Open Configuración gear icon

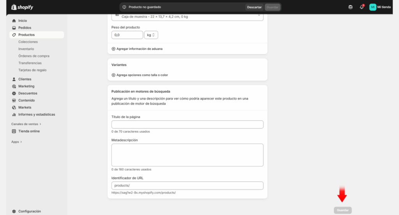click(x=14, y=211)
